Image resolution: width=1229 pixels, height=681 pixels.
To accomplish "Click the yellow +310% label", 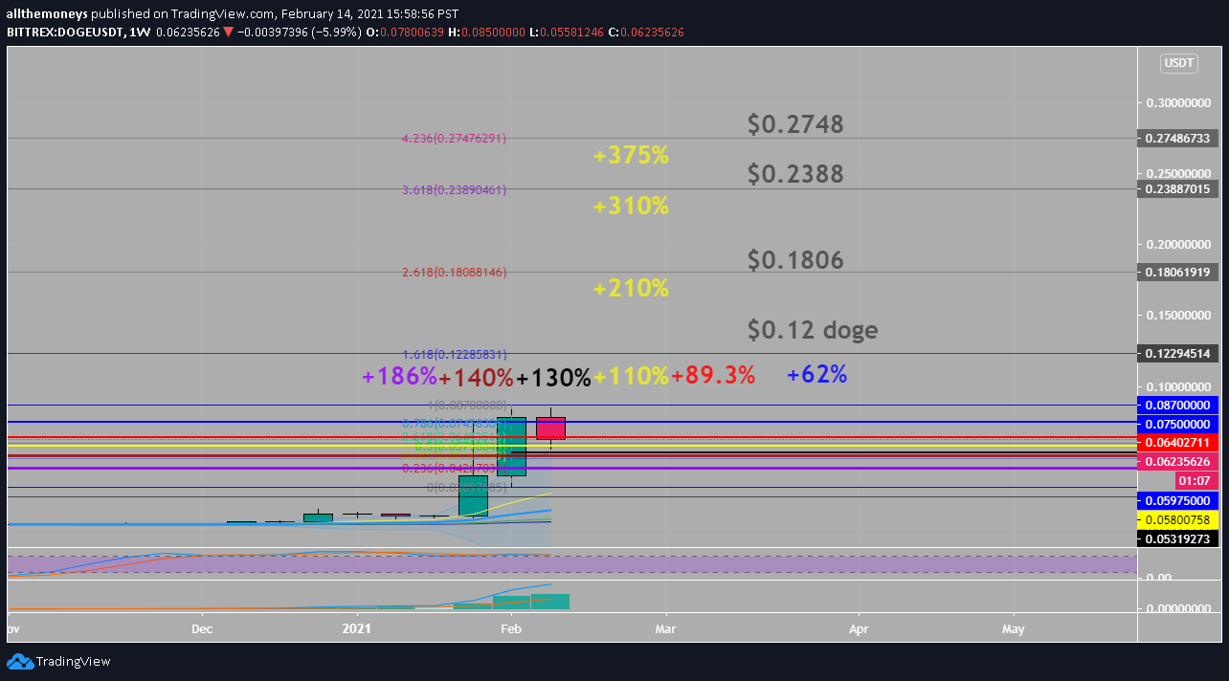I will pyautogui.click(x=631, y=206).
